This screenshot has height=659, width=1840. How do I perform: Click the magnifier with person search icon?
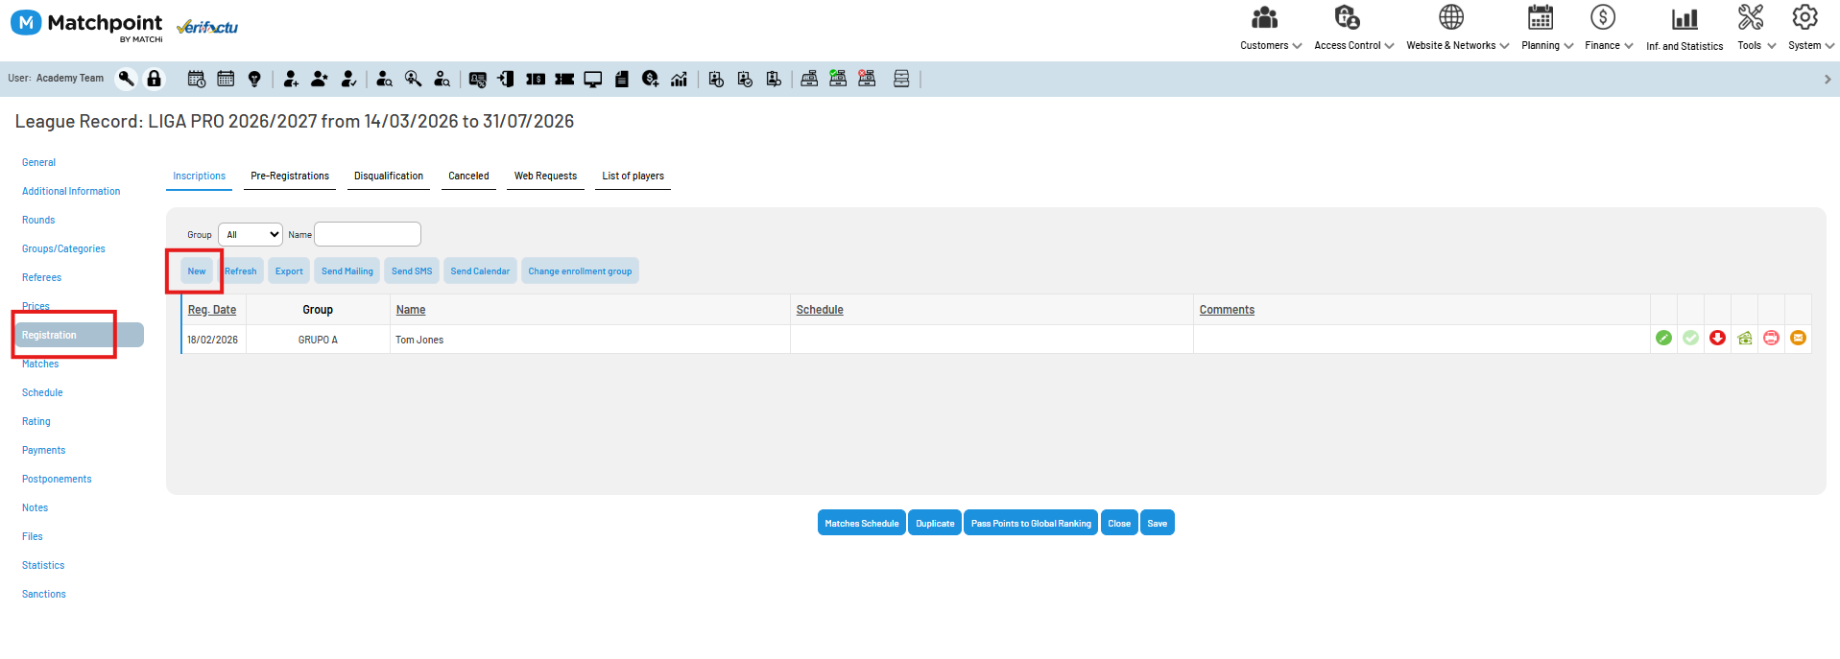click(x=414, y=79)
